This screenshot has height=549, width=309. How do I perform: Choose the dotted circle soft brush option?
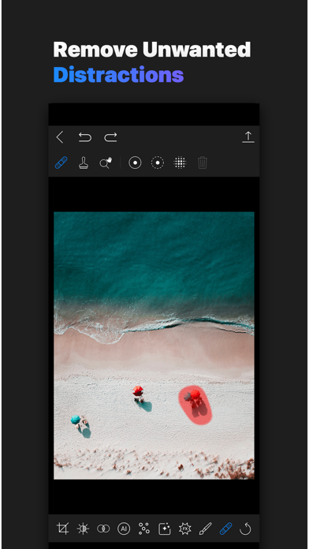[158, 162]
